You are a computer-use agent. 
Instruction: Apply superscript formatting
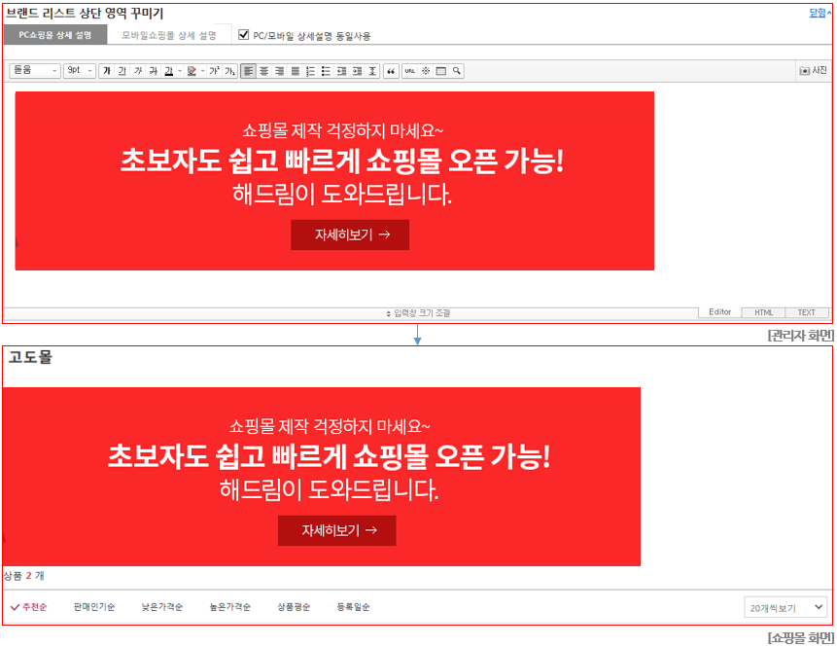pos(214,70)
